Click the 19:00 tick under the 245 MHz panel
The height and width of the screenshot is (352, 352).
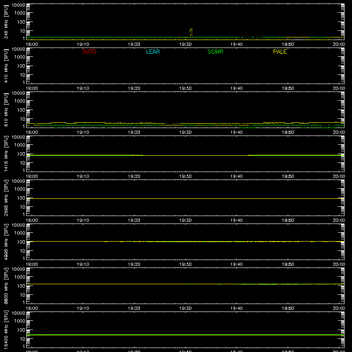tap(32, 44)
